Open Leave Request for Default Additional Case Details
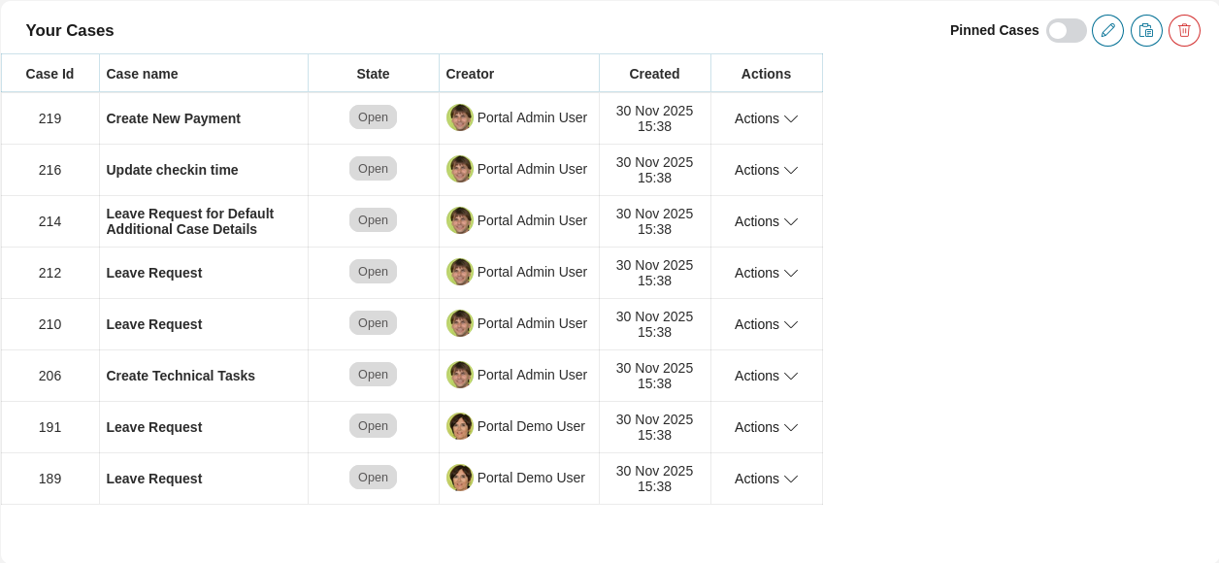 click(x=189, y=221)
